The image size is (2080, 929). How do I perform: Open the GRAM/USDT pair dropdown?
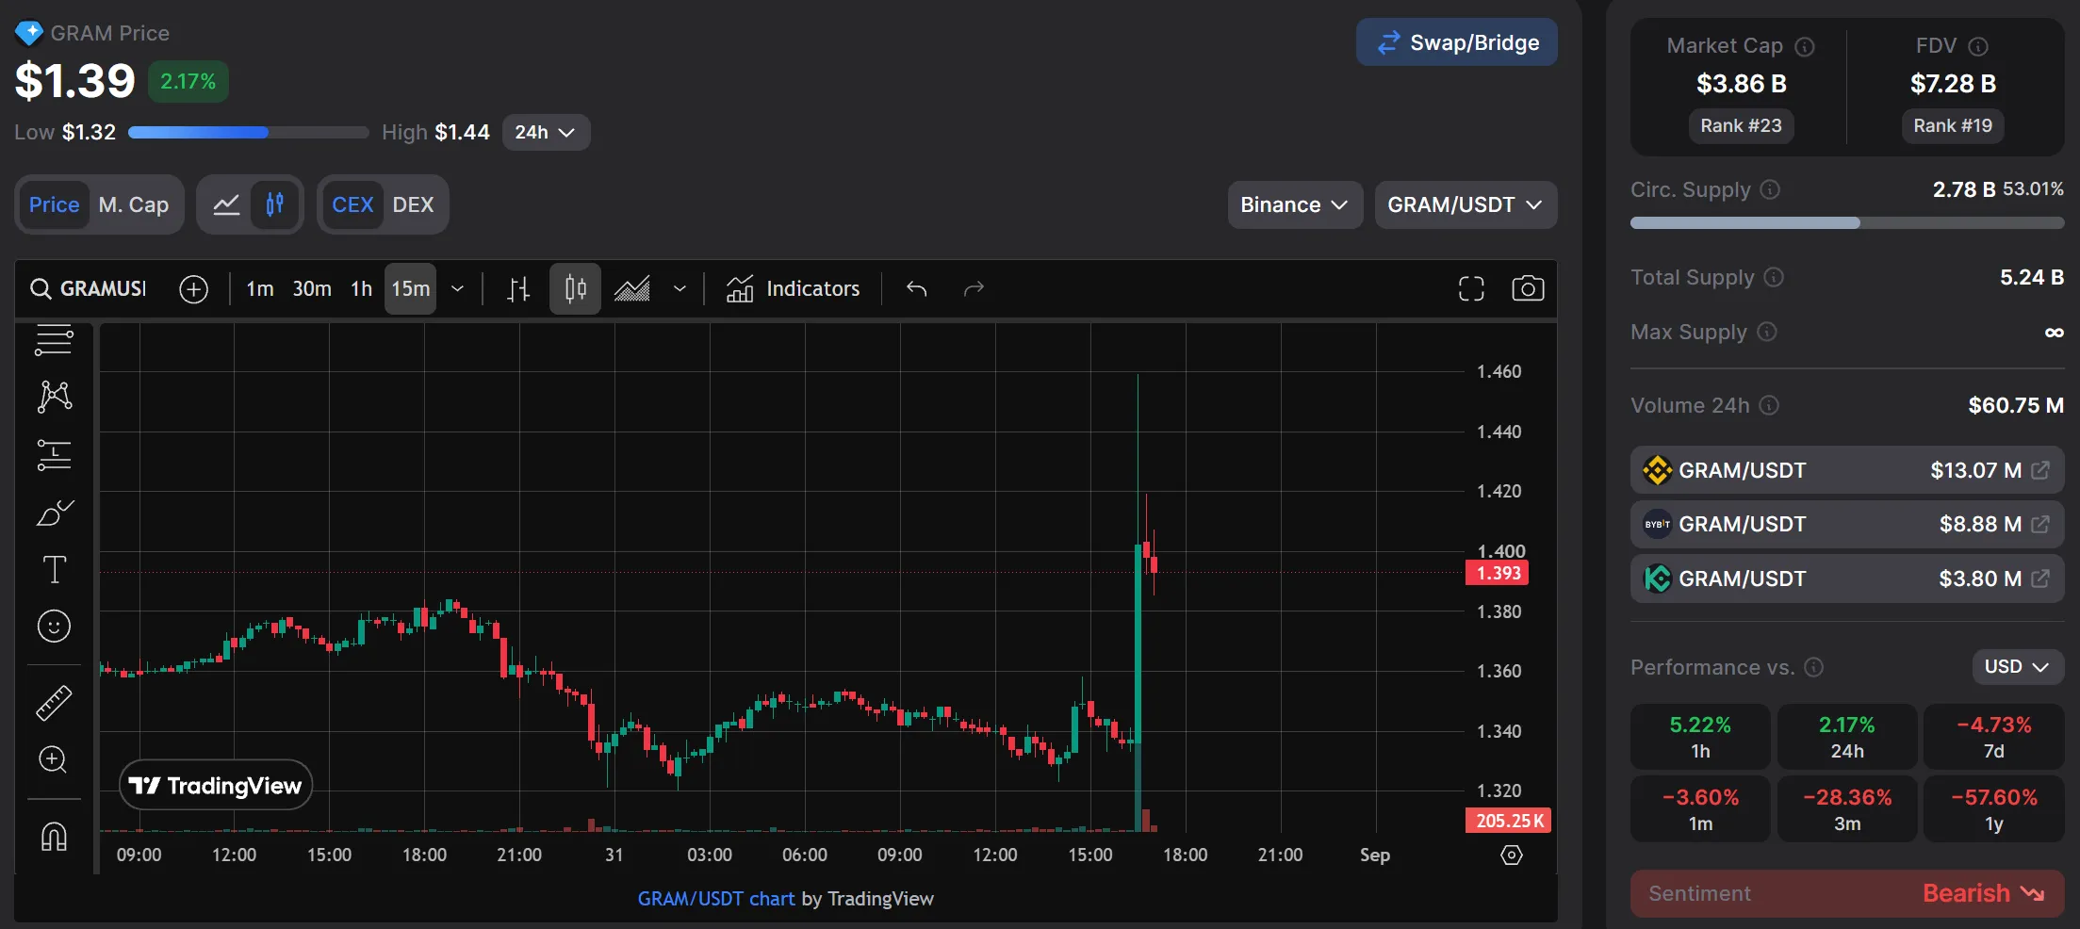pos(1466,204)
